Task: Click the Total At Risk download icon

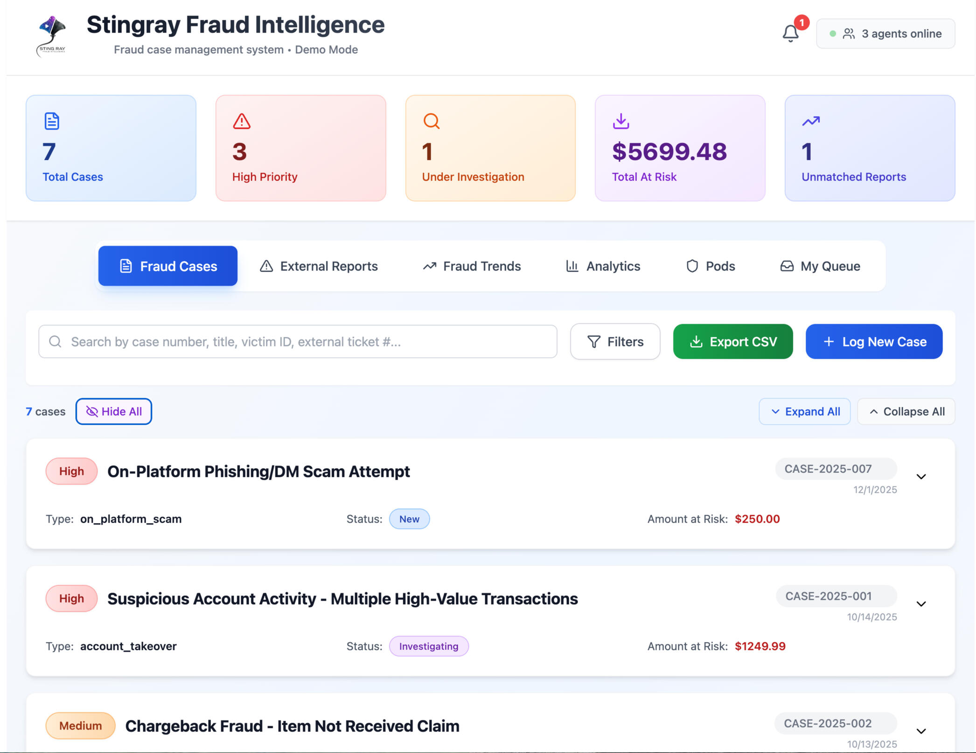Action: [x=621, y=121]
